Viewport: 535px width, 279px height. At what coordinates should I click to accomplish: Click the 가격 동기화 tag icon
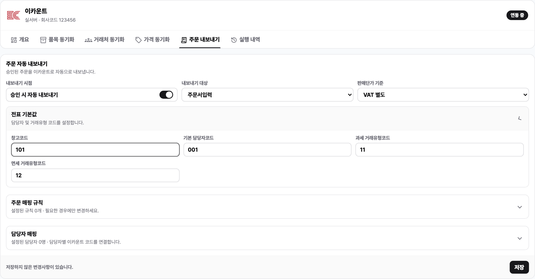[138, 40]
